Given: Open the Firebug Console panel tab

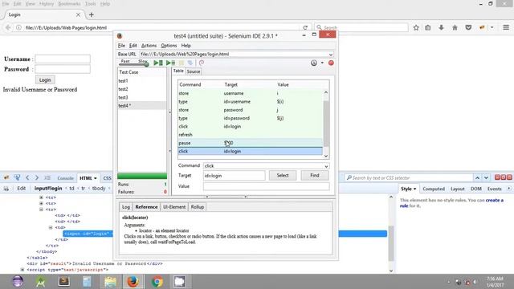Looking at the screenshot, I should 65,178.
